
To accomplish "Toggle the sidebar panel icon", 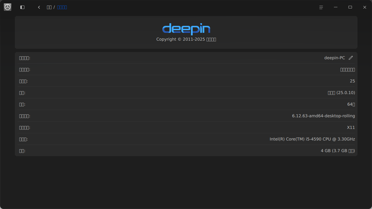I will click(x=22, y=7).
